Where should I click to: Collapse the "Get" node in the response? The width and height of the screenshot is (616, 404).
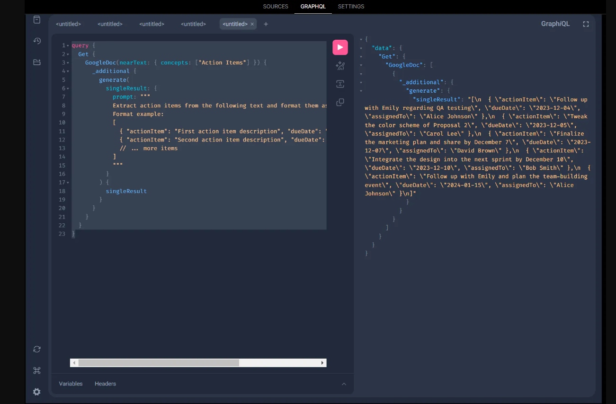click(361, 56)
